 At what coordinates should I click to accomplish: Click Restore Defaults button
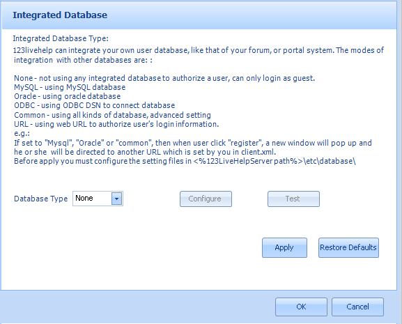point(348,247)
